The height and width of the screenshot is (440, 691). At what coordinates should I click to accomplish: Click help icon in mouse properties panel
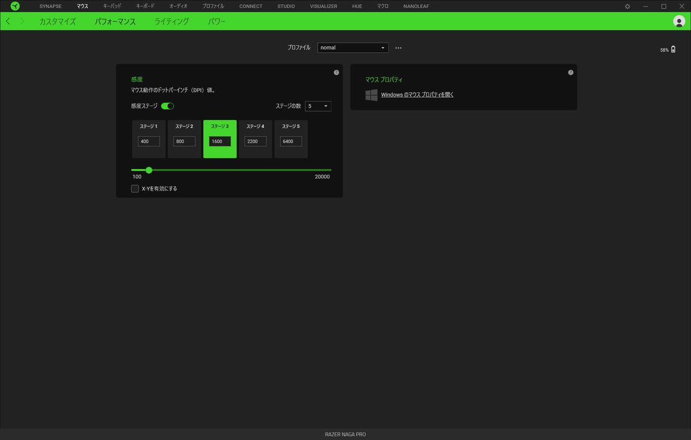(x=571, y=72)
